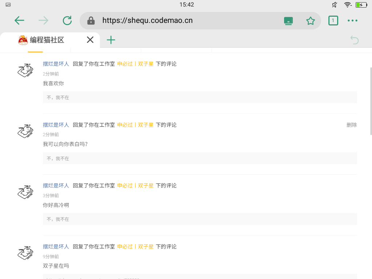The image size is (372, 279).
Task: Select the 编程猫社区 tab
Action: pos(50,40)
